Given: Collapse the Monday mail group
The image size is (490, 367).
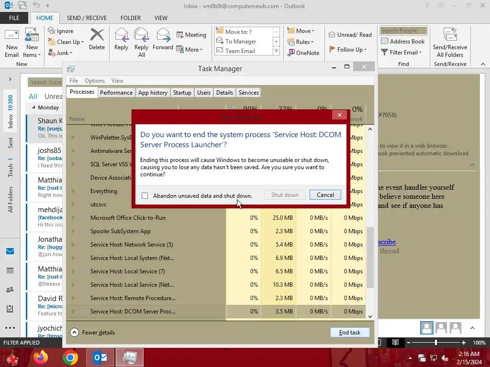Looking at the screenshot, I should (33, 108).
